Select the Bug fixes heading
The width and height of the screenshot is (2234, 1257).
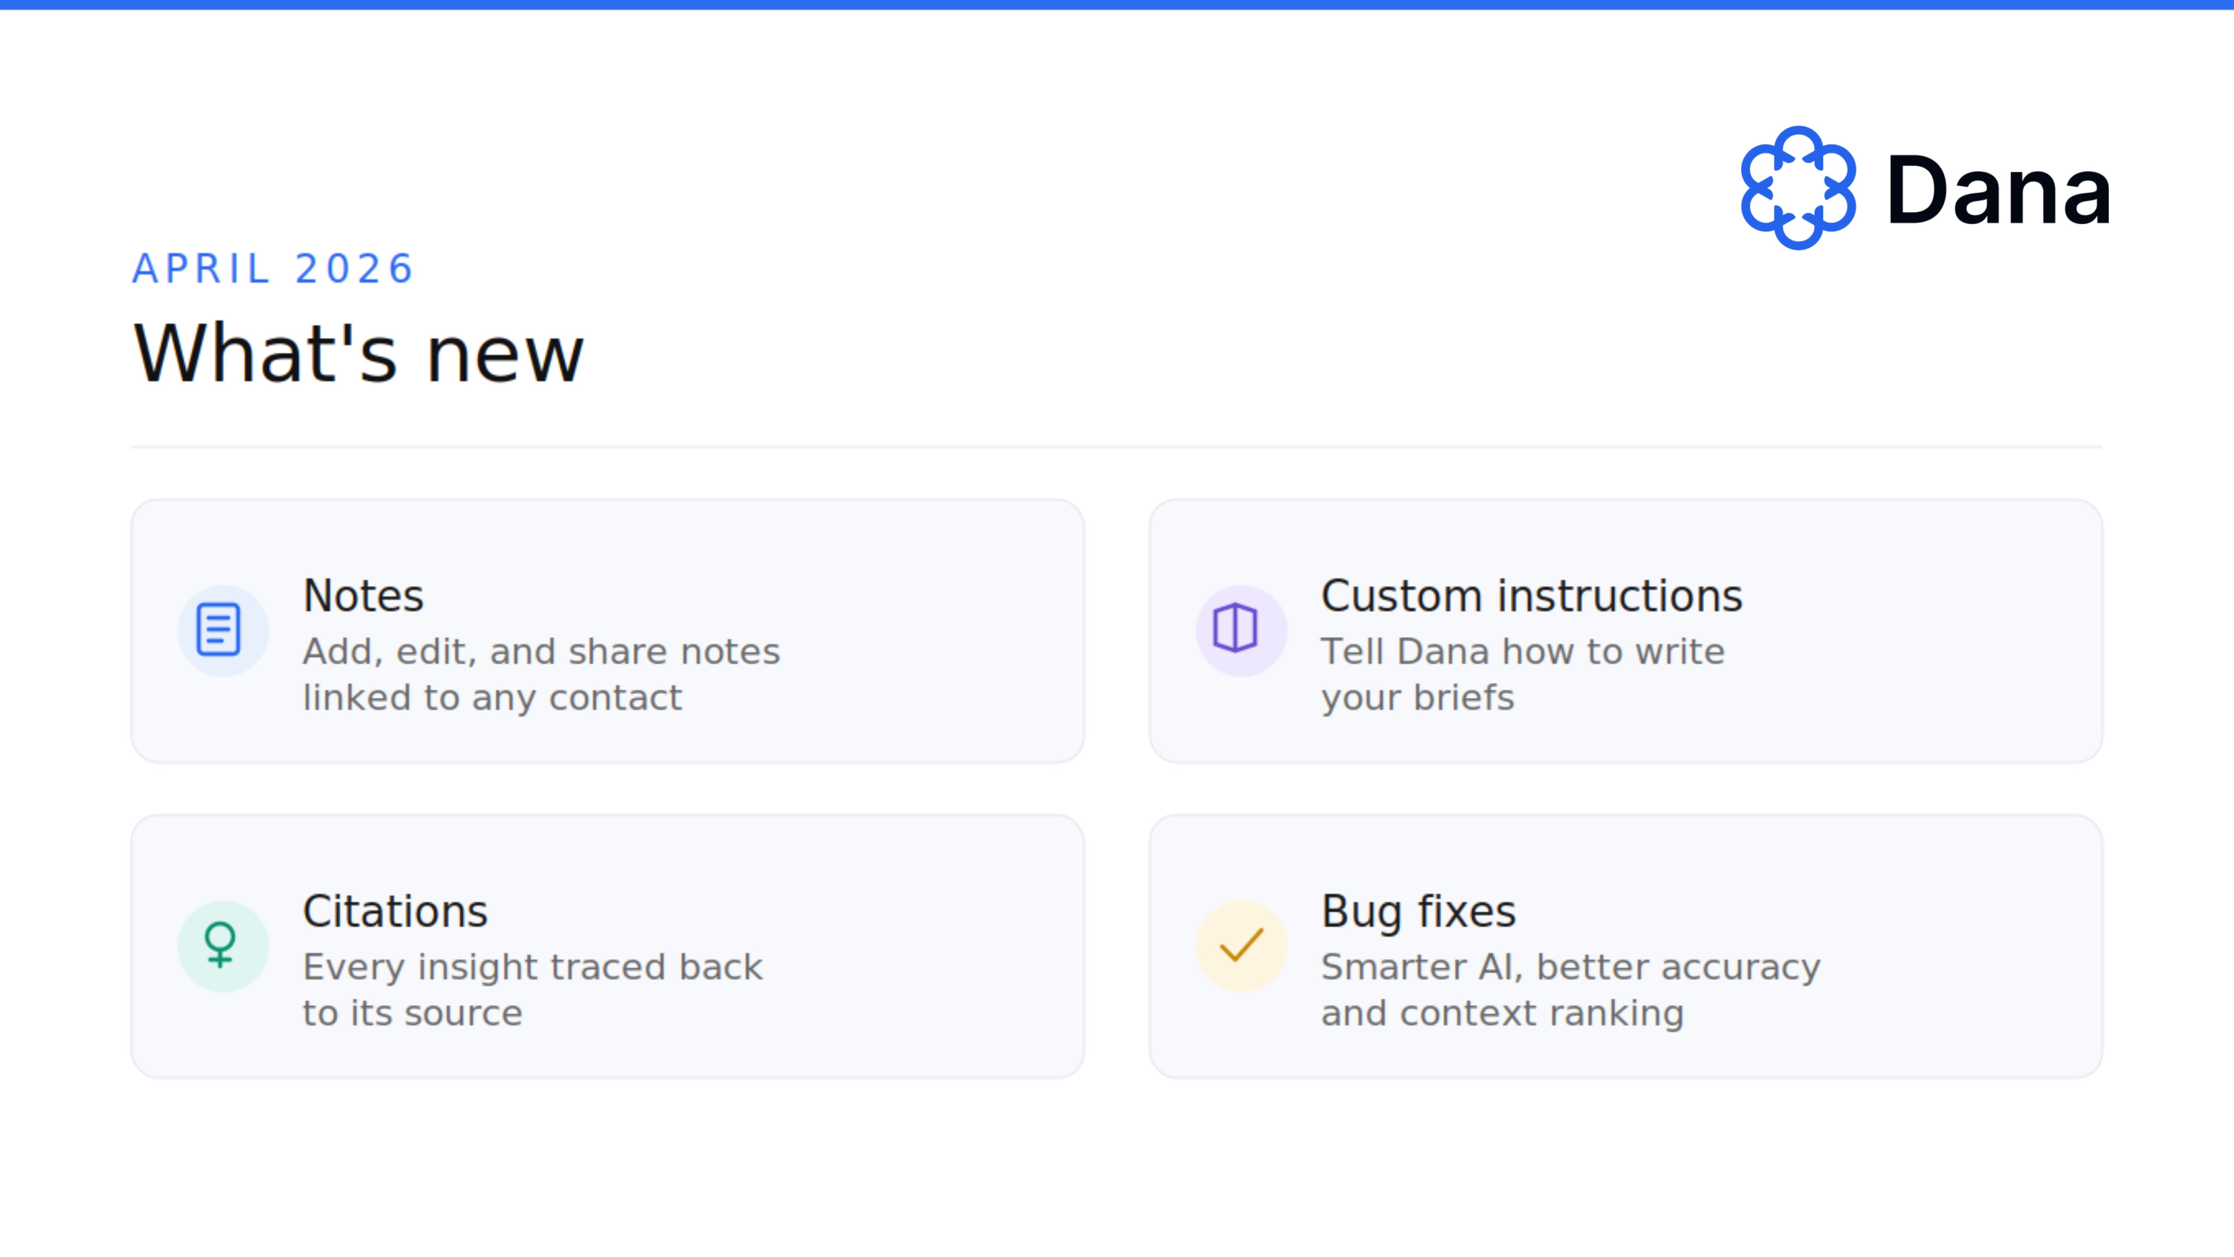point(1419,912)
